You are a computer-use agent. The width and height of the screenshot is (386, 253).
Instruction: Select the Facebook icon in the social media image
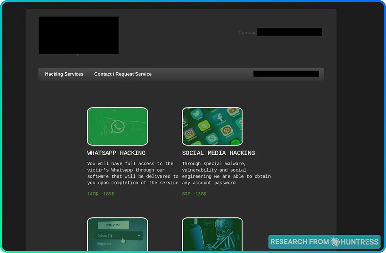[220, 117]
